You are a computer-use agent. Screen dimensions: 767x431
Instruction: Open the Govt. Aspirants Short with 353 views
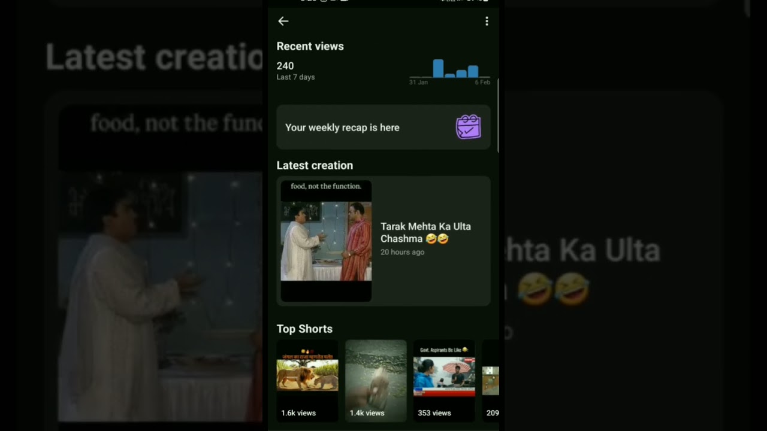444,381
